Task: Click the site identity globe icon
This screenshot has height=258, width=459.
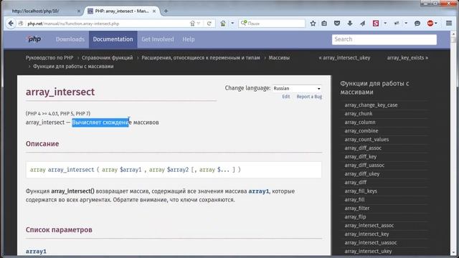Action: pyautogui.click(x=21, y=24)
